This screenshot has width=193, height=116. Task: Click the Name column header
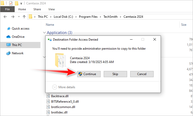coord(50,25)
